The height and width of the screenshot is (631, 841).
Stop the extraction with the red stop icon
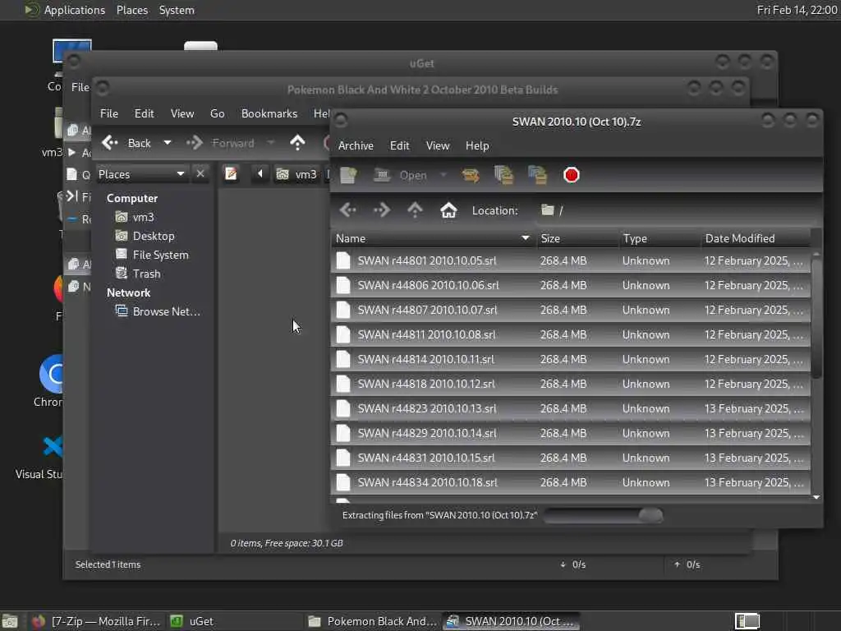572,175
